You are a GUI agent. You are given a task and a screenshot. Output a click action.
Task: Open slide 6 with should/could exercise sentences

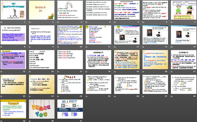[x=154, y=11]
